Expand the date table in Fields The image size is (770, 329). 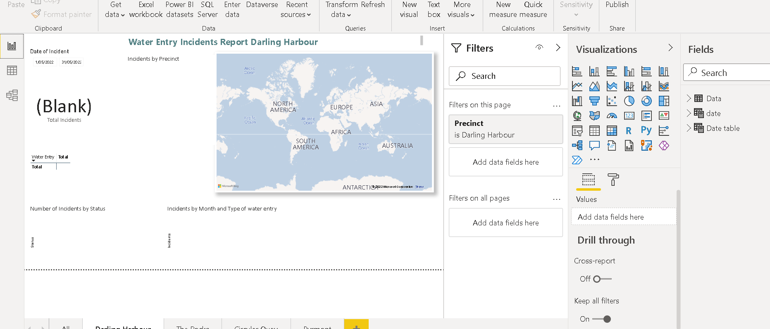click(689, 113)
